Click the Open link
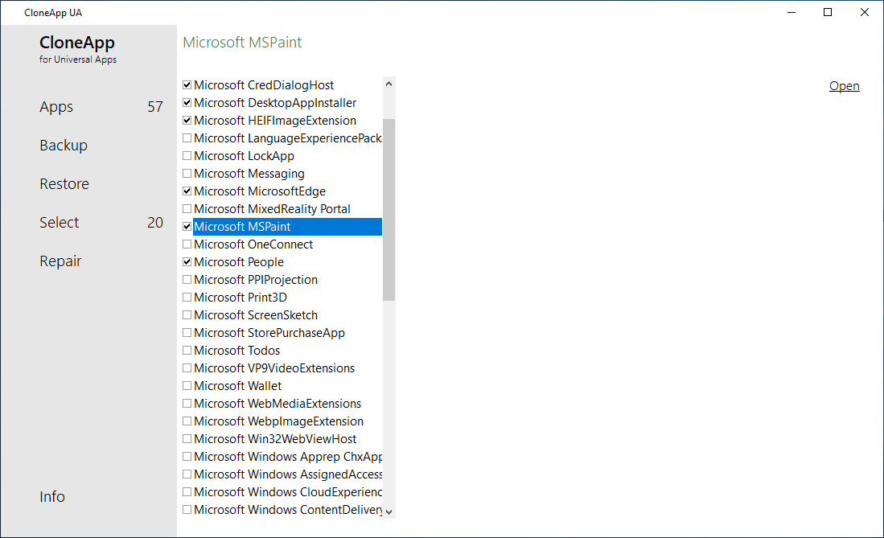 (844, 86)
